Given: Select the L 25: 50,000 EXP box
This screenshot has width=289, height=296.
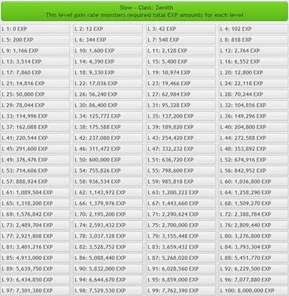Looking at the screenshot, I should pos(35,95).
